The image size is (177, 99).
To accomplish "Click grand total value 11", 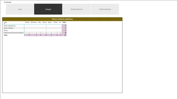I will [65, 35].
